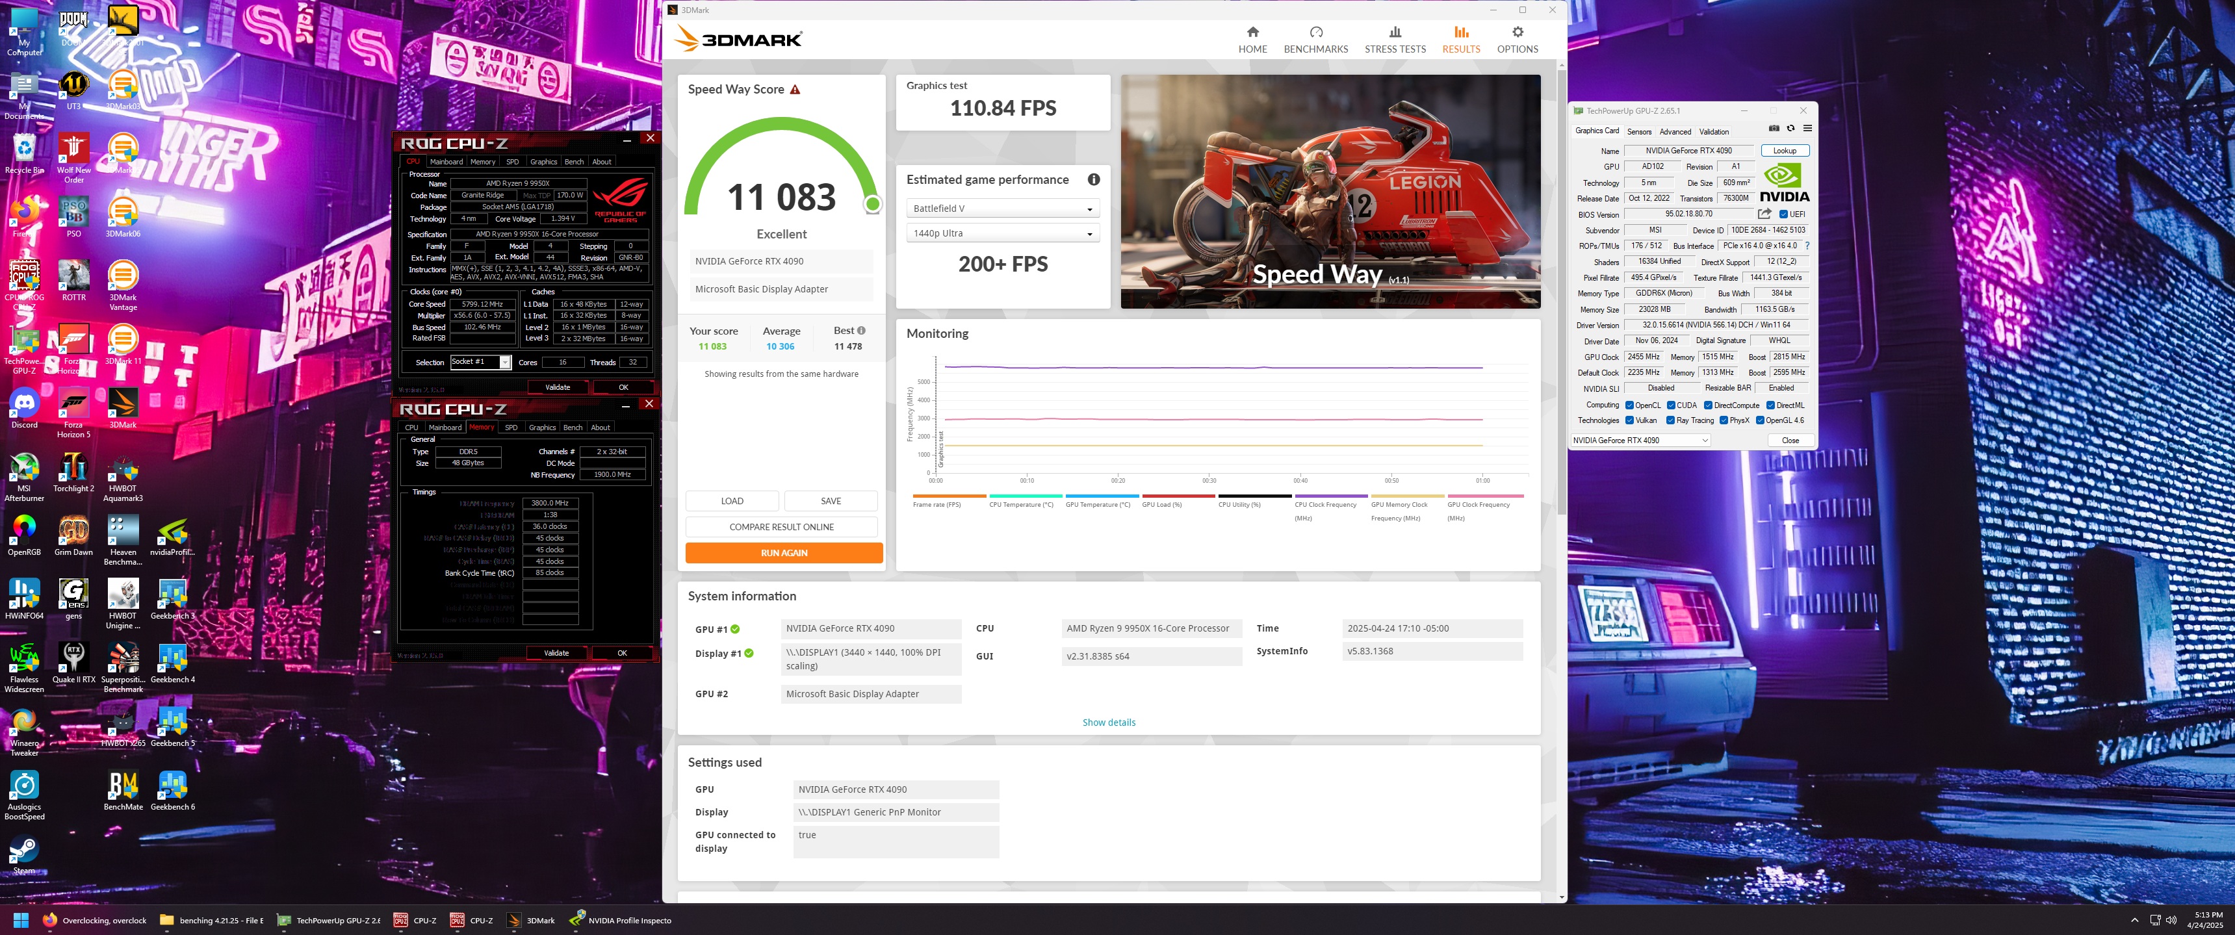This screenshot has height=935, width=2235.
Task: Click the Close button in GPU-Z
Action: point(1790,441)
